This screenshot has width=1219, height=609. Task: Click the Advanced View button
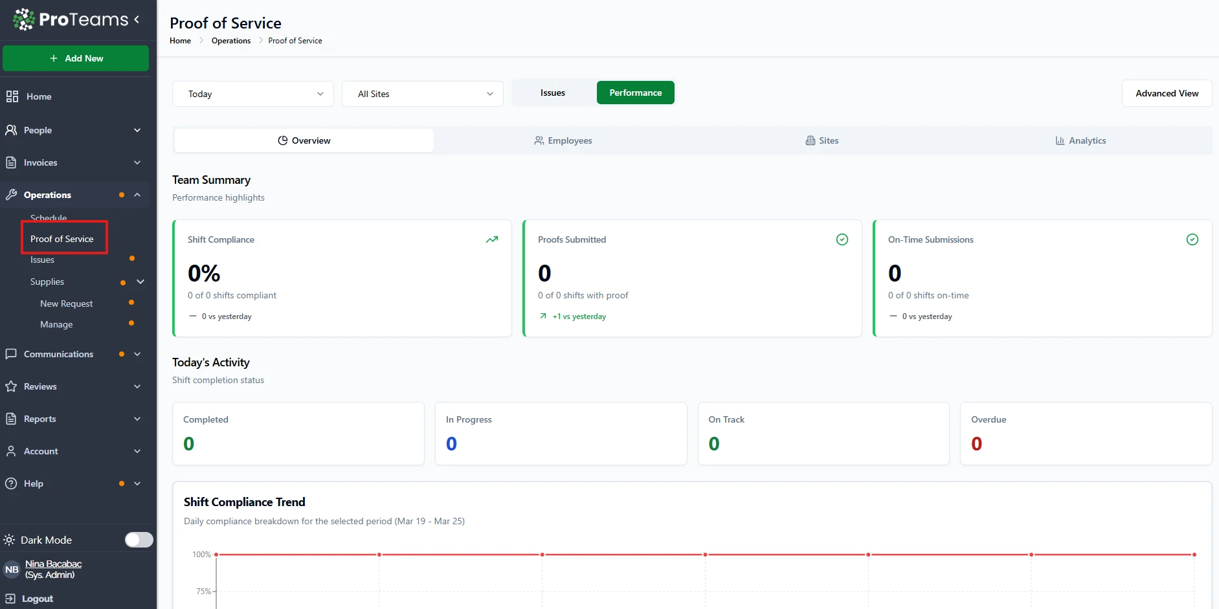point(1167,93)
